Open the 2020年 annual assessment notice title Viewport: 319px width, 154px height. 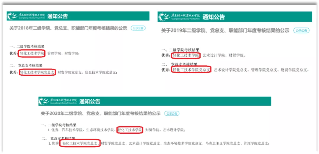[101, 113]
